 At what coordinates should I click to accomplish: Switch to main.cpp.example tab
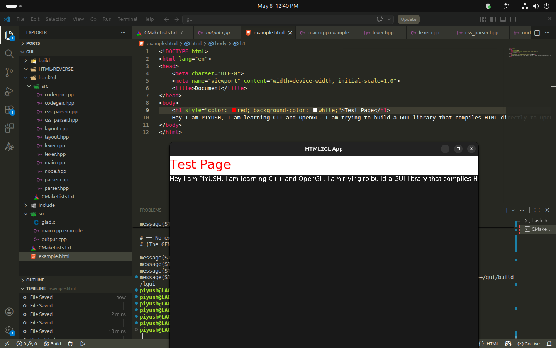pyautogui.click(x=328, y=33)
